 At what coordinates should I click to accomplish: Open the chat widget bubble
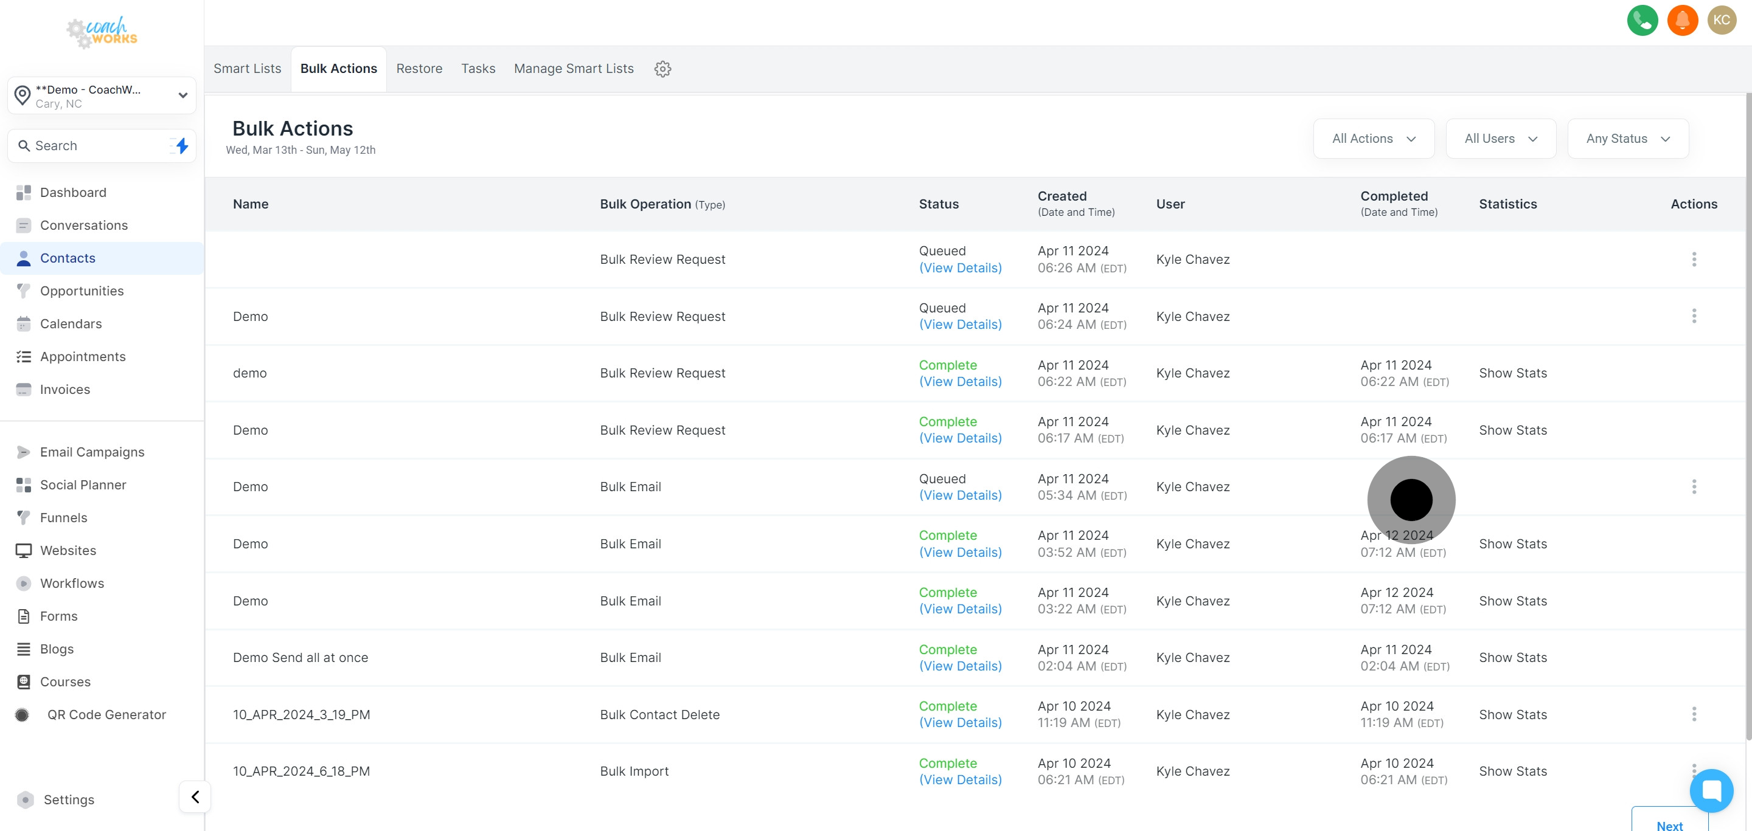[1711, 790]
